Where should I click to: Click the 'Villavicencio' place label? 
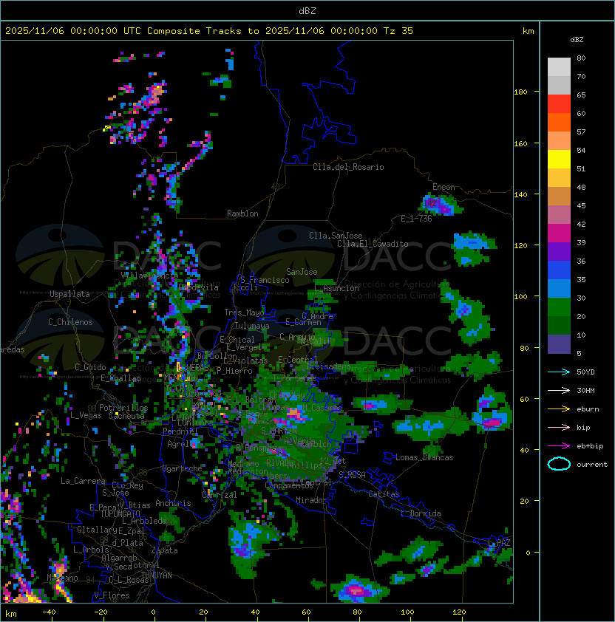click(149, 275)
